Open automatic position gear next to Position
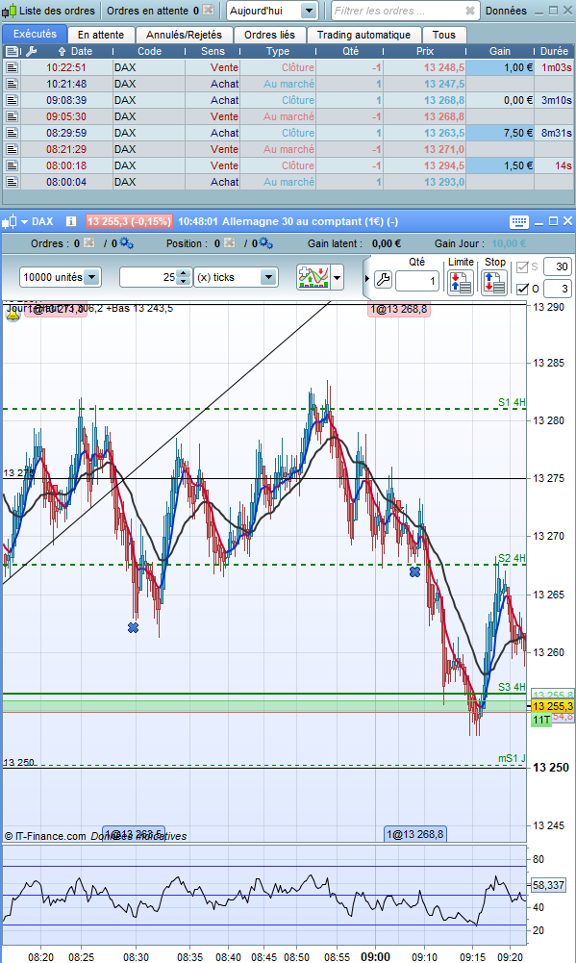The height and width of the screenshot is (963, 576). coord(266,243)
